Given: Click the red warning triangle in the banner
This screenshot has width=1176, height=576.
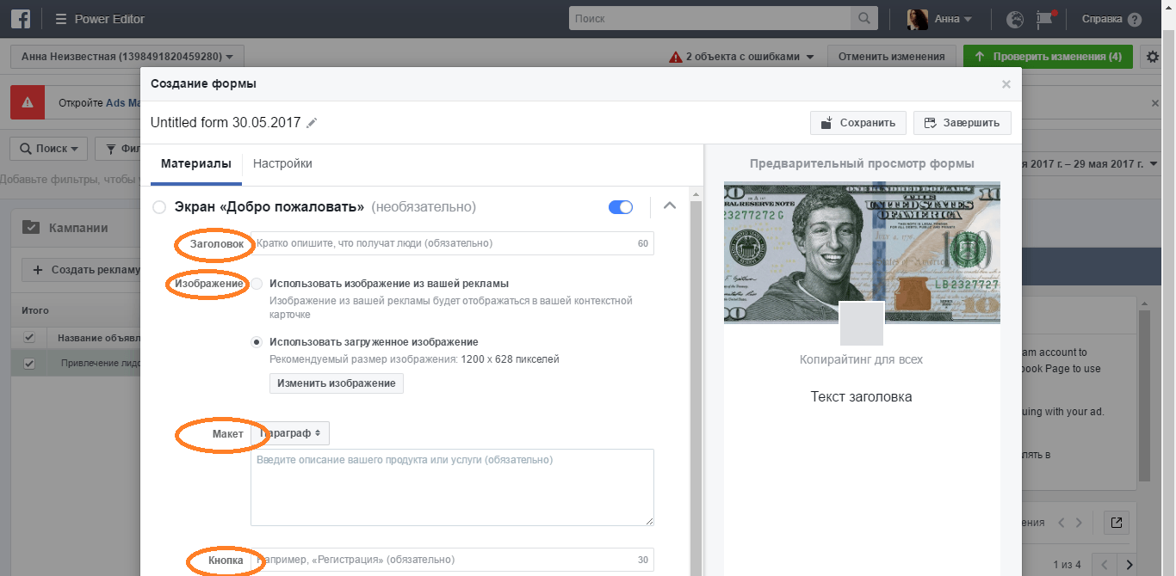Looking at the screenshot, I should [28, 102].
